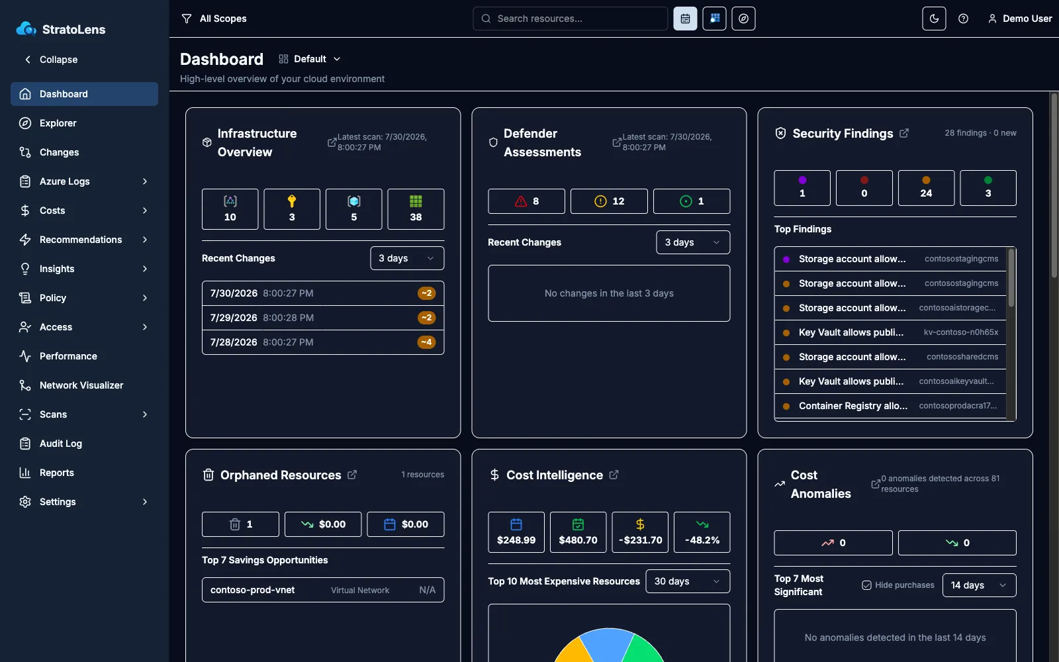
Task: Click the green grid tile showing 38
Action: (x=416, y=209)
